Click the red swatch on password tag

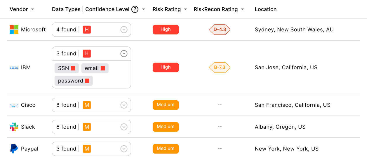pyautogui.click(x=87, y=81)
